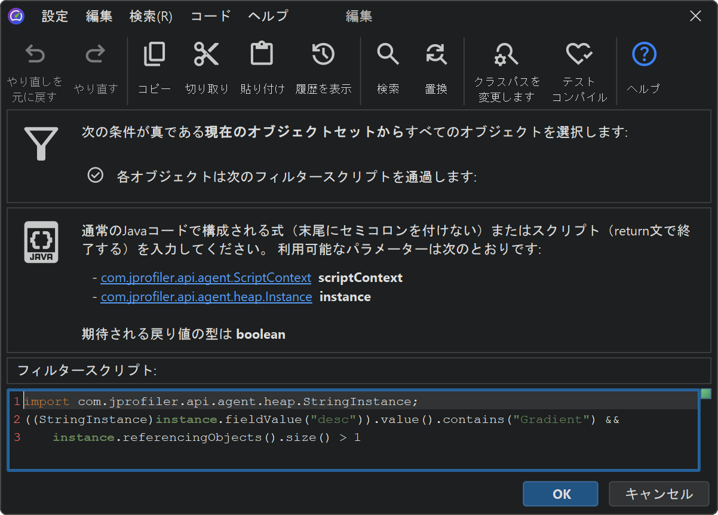The height and width of the screenshot is (515, 718).
Task: Click the redo (やり直す) icon
Action: coord(96,56)
